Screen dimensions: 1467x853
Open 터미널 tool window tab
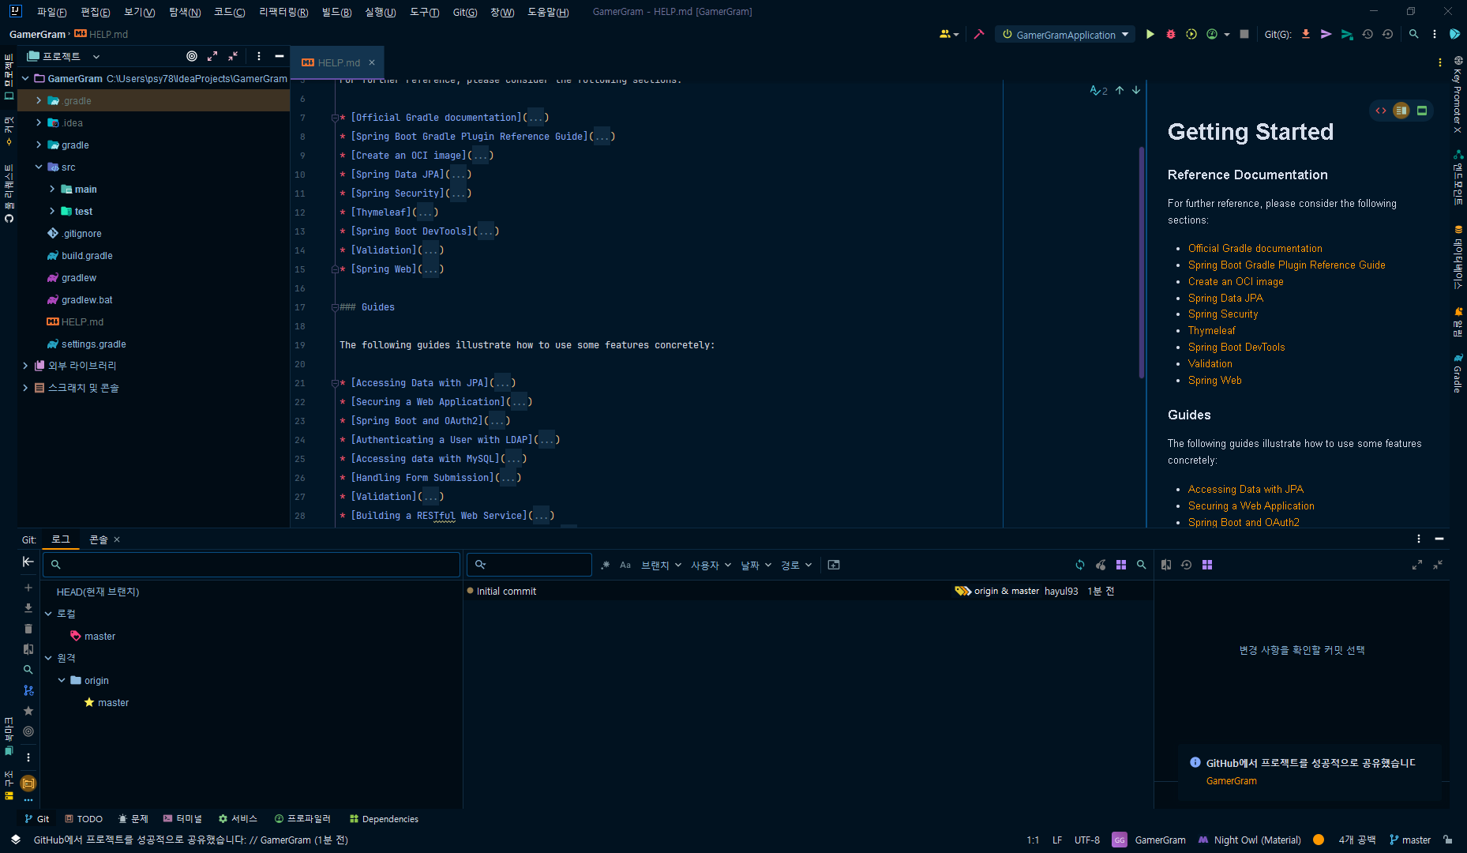(x=182, y=819)
